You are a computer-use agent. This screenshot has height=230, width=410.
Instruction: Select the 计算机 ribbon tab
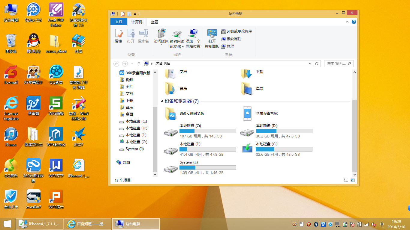pos(137,22)
